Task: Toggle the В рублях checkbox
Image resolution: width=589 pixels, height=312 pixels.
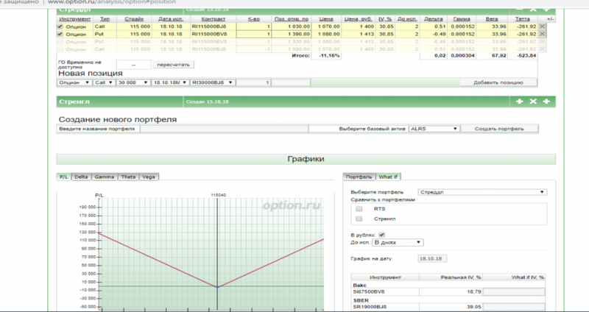Action: 381,235
